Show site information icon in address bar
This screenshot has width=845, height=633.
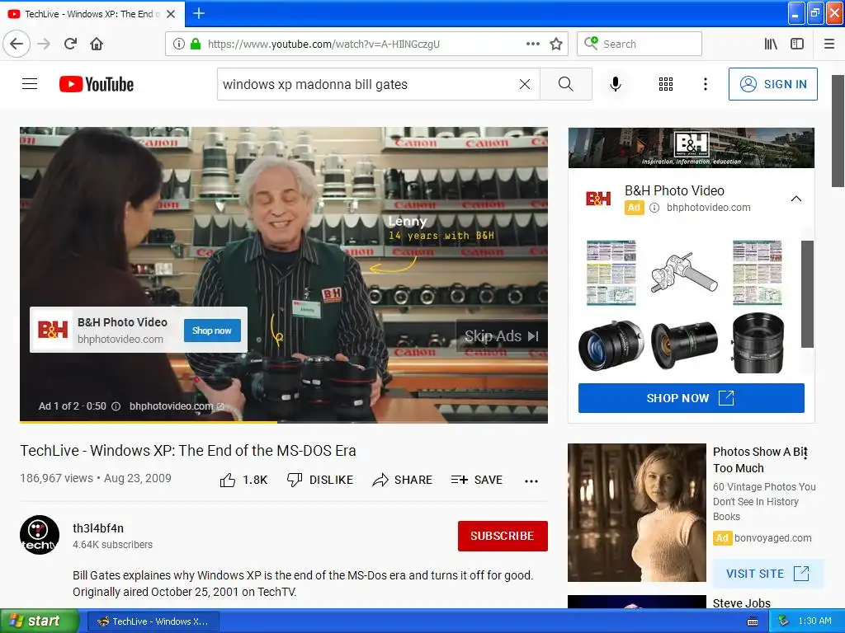(179, 44)
